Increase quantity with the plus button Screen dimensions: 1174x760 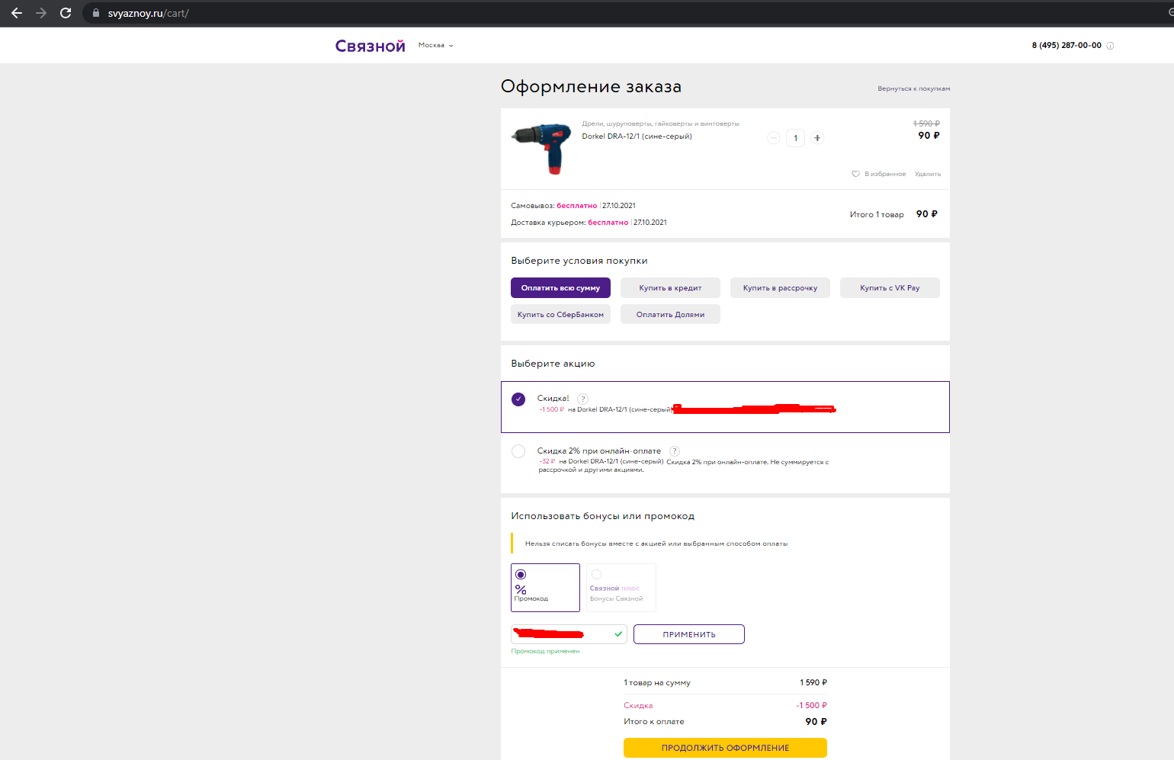(x=817, y=138)
